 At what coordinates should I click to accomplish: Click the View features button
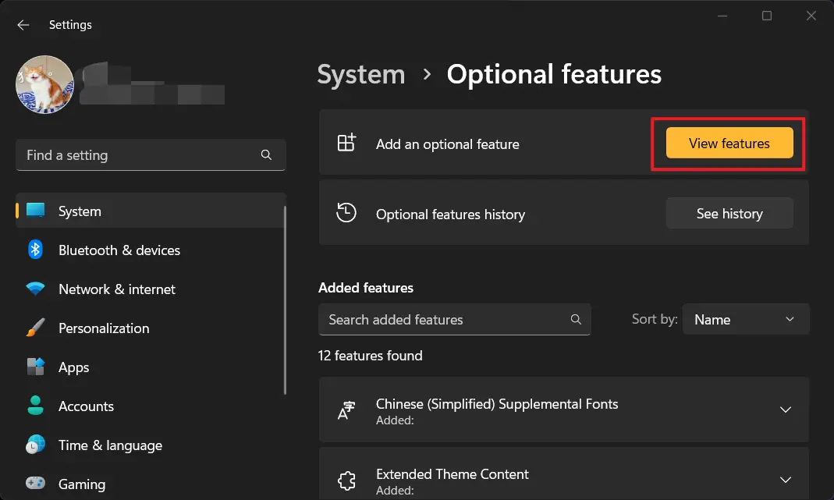point(727,143)
